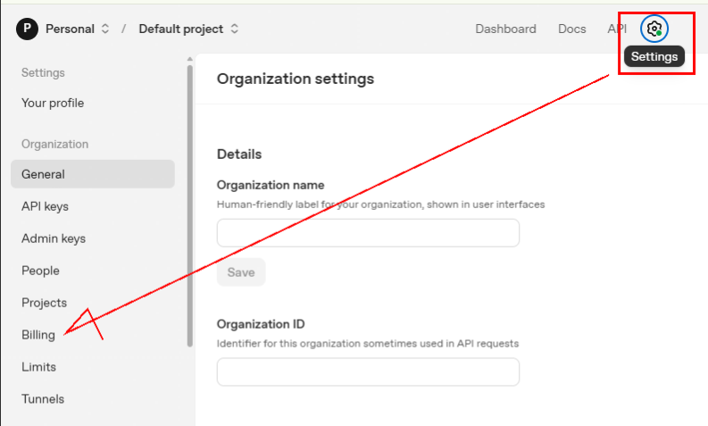The height and width of the screenshot is (426, 708).
Task: Click the Settings gear icon
Action: pyautogui.click(x=654, y=29)
